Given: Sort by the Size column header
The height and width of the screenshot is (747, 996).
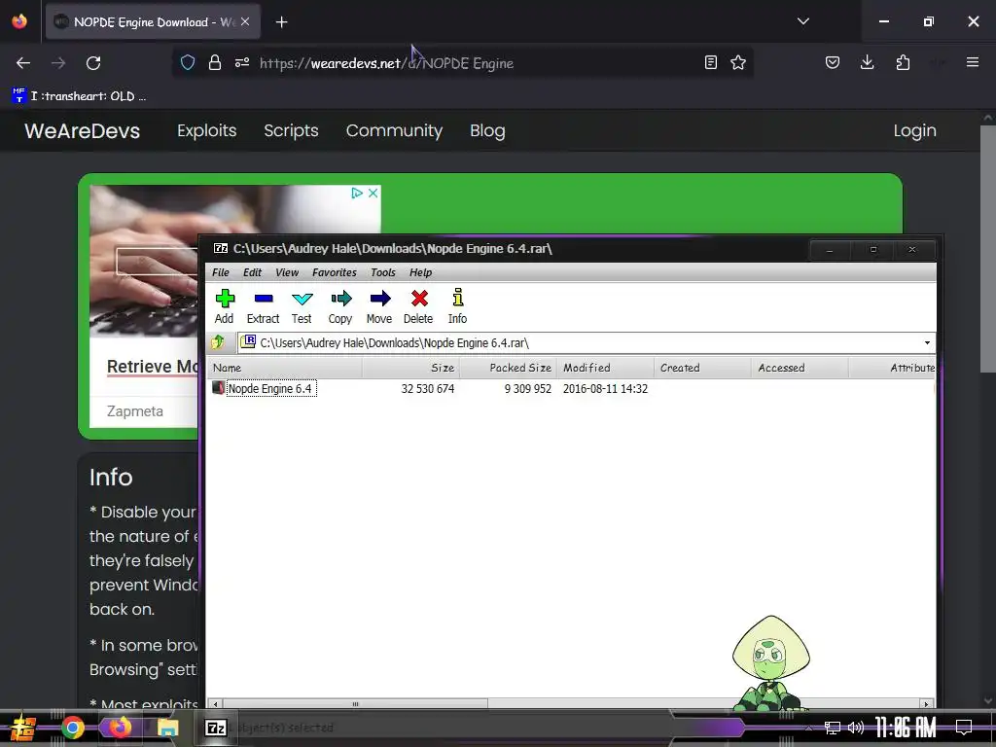Looking at the screenshot, I should coord(411,368).
